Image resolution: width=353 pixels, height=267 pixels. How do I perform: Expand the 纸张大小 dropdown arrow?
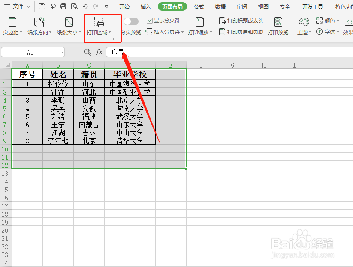point(80,33)
